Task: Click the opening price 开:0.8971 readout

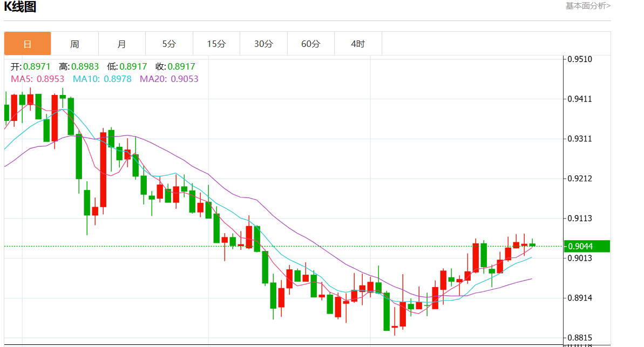Action: (x=31, y=67)
